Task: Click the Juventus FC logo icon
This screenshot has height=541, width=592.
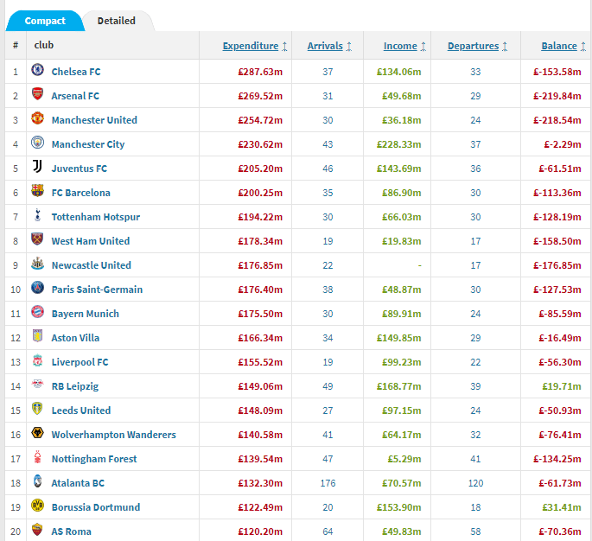Action: click(37, 167)
